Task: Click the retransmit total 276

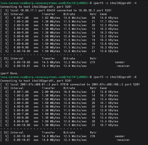Action: click(x=93, y=136)
